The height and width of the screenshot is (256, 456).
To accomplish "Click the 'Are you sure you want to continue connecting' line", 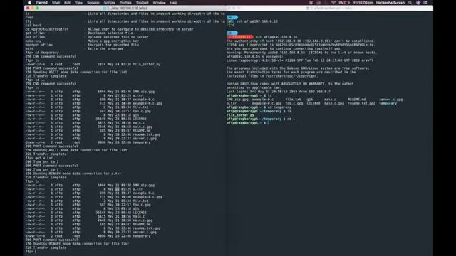I will [284, 48].
